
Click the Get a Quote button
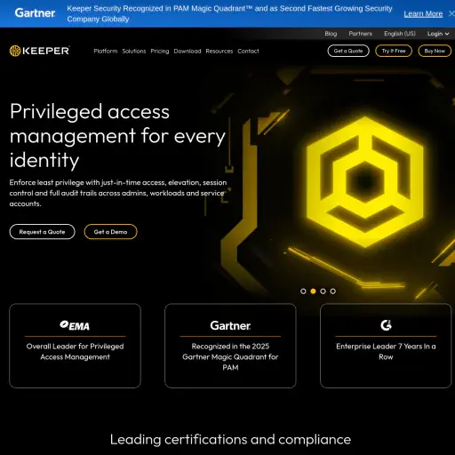point(348,51)
